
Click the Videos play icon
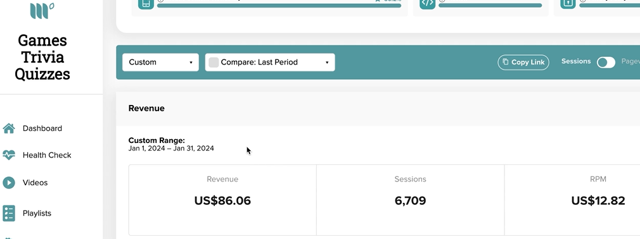(9, 182)
